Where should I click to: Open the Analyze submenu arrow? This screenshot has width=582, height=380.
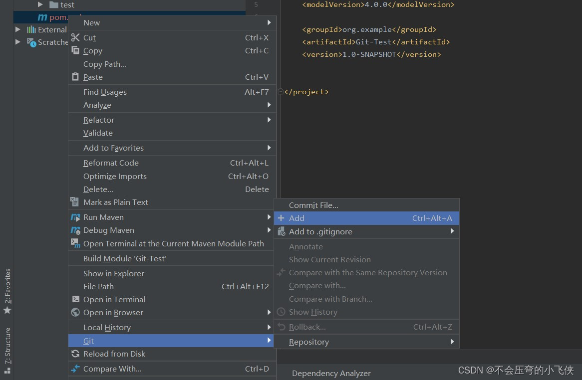[x=269, y=105]
